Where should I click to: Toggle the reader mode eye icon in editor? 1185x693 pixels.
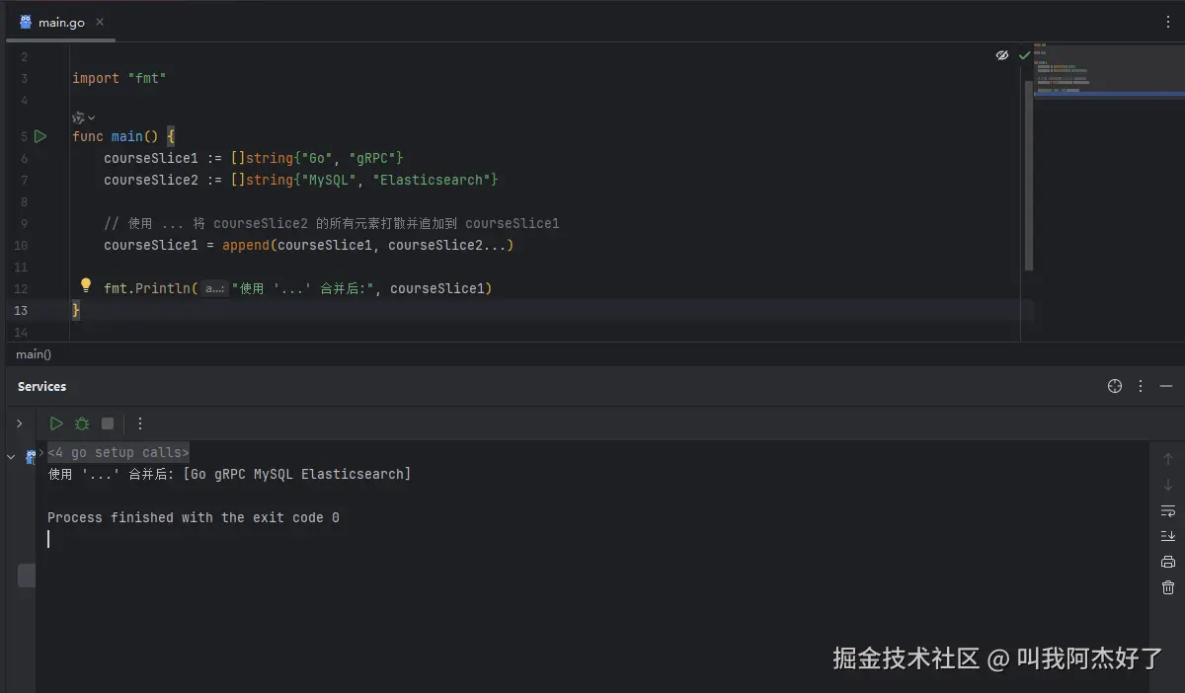pyautogui.click(x=1002, y=55)
